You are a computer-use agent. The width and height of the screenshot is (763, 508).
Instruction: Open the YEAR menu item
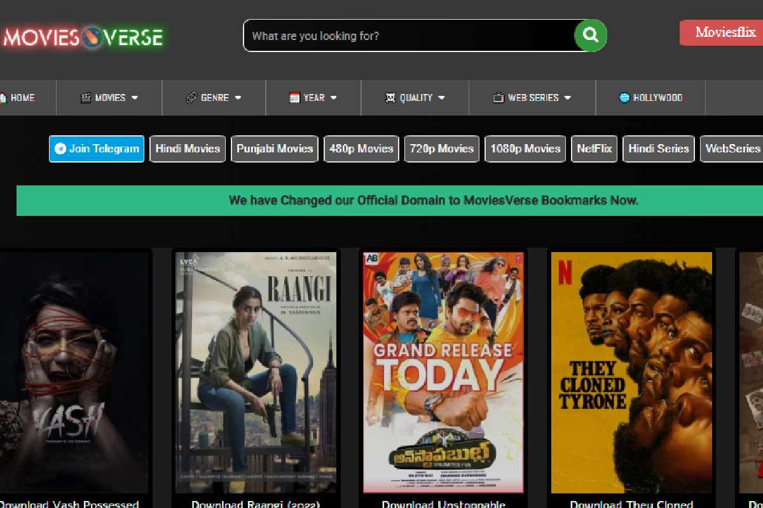313,98
